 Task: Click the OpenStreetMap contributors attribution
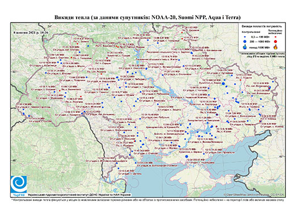(254, 194)
